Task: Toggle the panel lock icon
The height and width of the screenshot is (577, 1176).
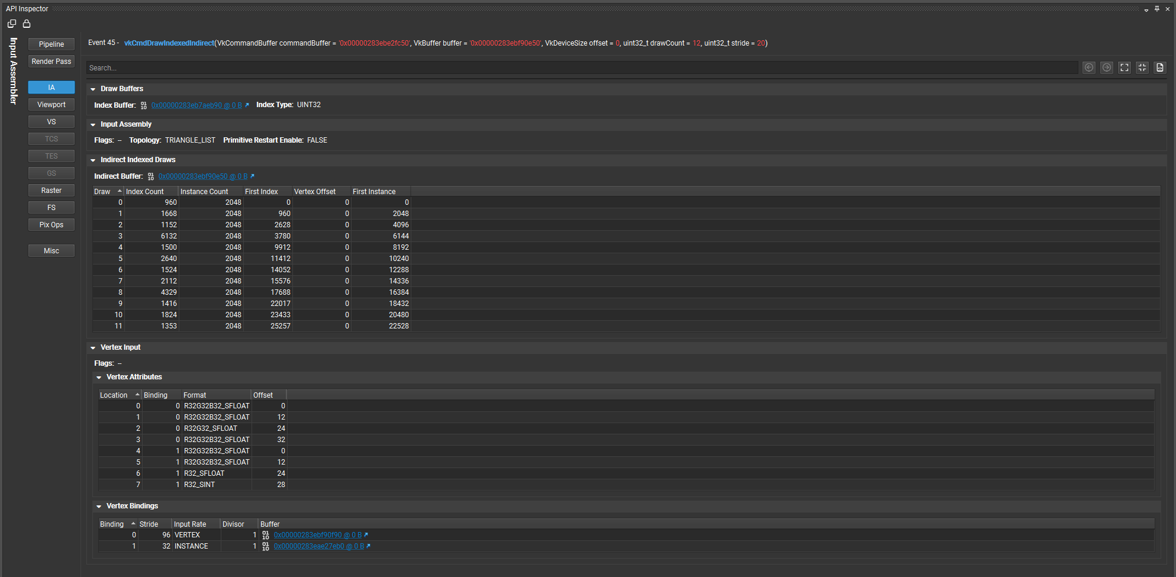Action: [27, 24]
